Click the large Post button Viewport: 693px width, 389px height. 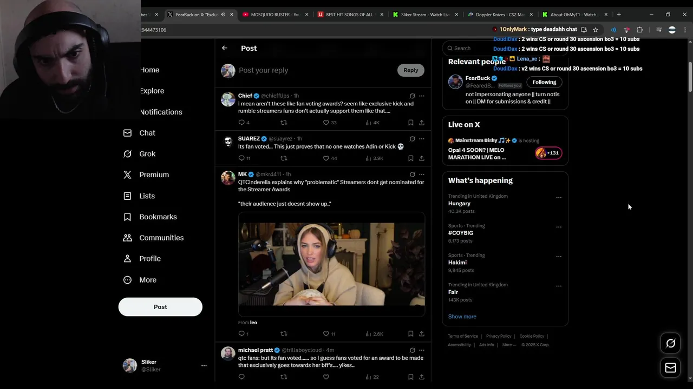click(x=160, y=307)
